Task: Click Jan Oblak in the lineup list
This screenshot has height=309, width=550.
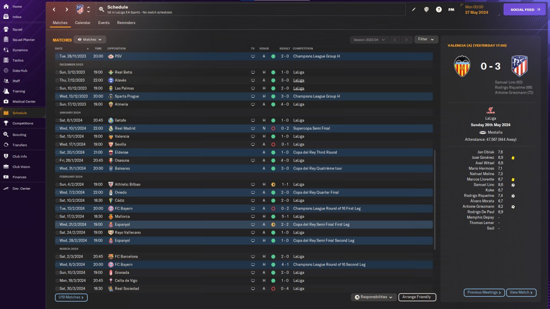Action: click(486, 152)
